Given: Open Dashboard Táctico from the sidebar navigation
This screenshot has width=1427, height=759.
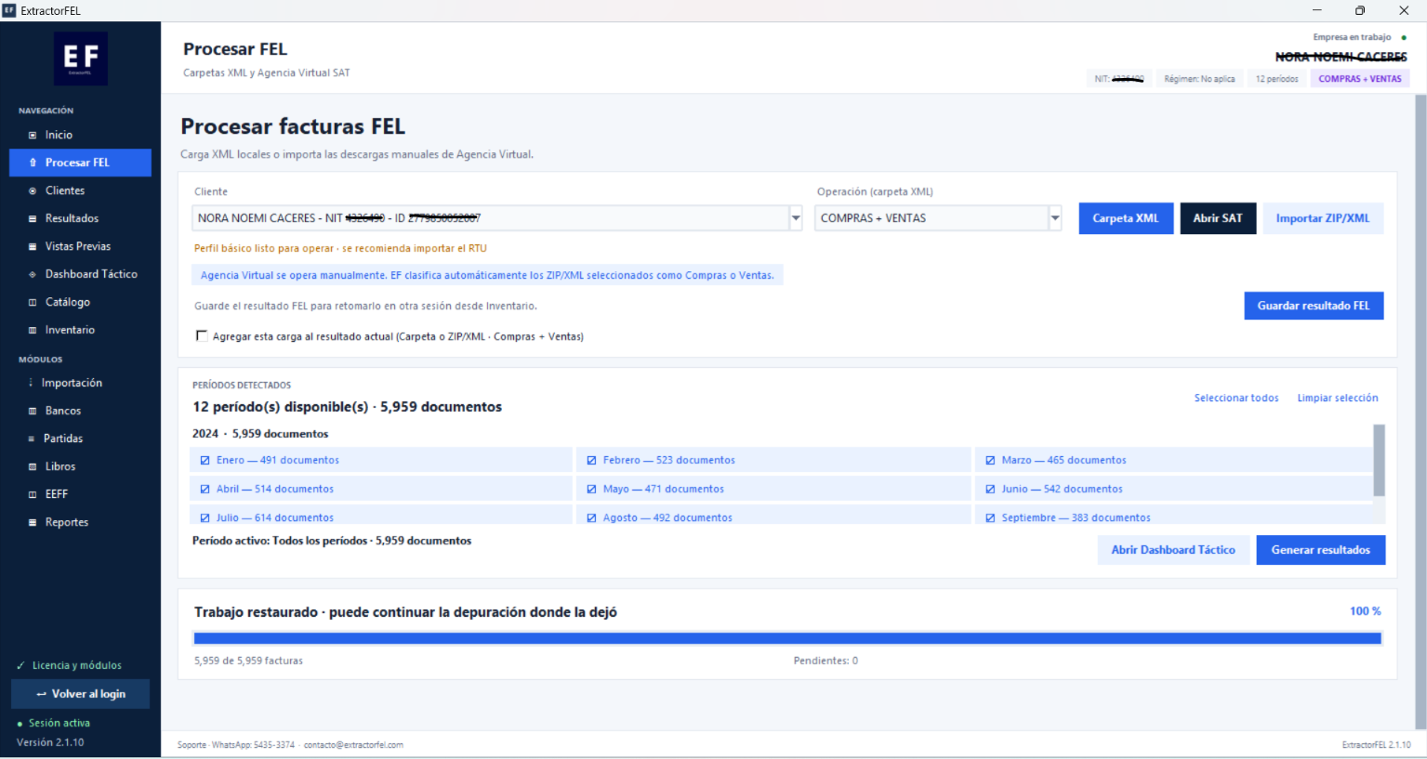Looking at the screenshot, I should [x=80, y=274].
